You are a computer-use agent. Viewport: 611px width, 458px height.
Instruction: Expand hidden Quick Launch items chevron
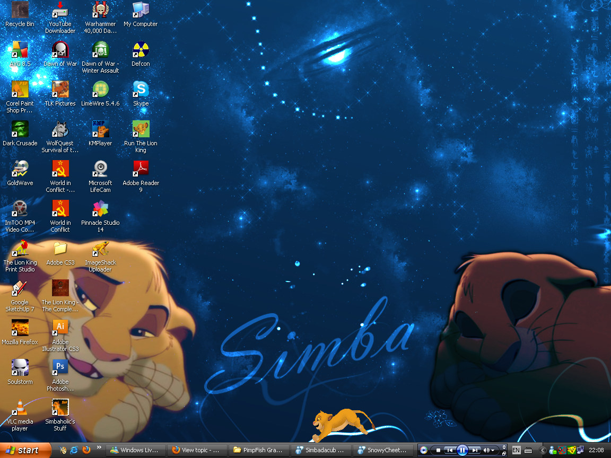[x=99, y=448]
